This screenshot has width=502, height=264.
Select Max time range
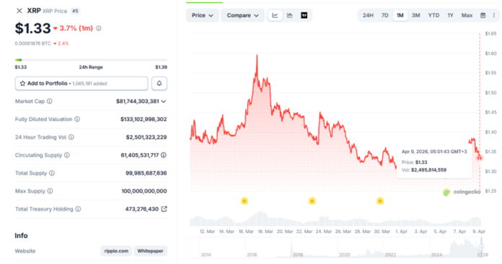click(467, 15)
